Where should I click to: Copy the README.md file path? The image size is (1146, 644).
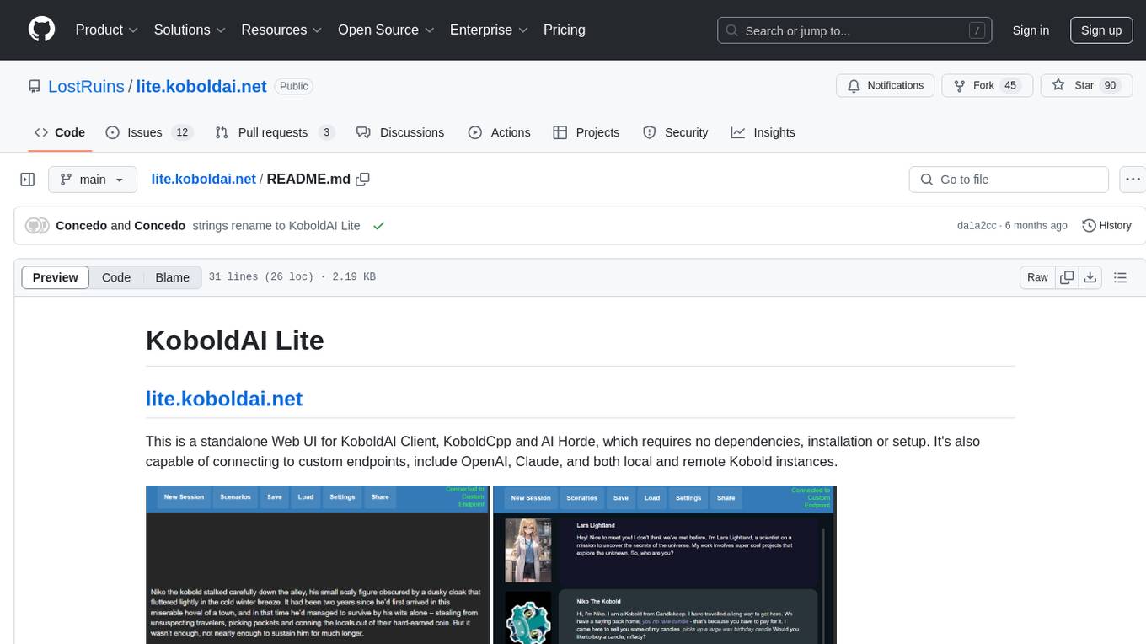[x=363, y=179]
